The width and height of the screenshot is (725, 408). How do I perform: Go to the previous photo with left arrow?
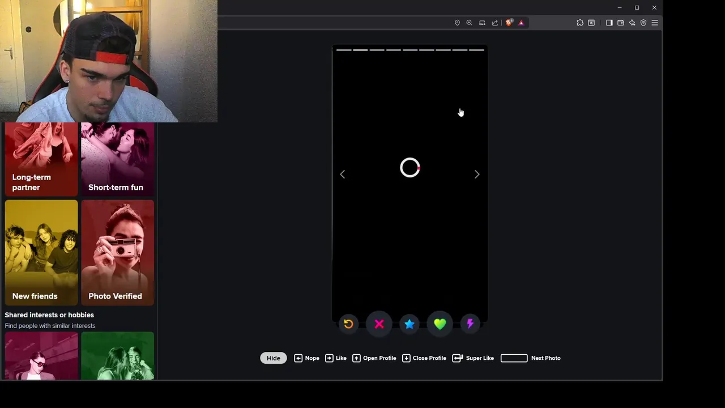pos(342,175)
